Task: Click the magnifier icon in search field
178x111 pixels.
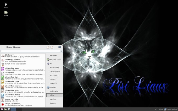Action: click(x=61, y=51)
